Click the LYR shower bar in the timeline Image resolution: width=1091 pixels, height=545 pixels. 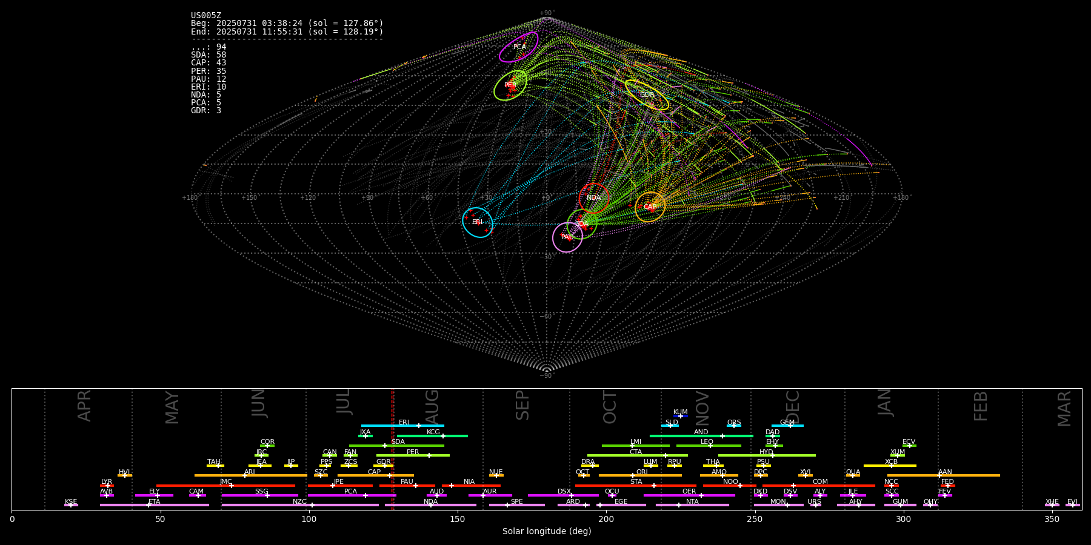107,485
